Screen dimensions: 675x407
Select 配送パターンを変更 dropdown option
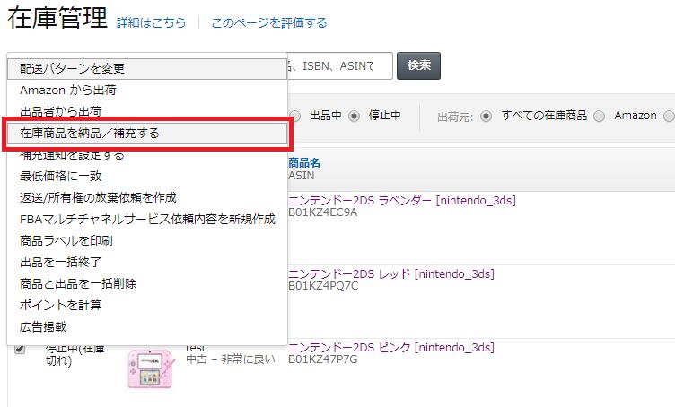pos(147,69)
